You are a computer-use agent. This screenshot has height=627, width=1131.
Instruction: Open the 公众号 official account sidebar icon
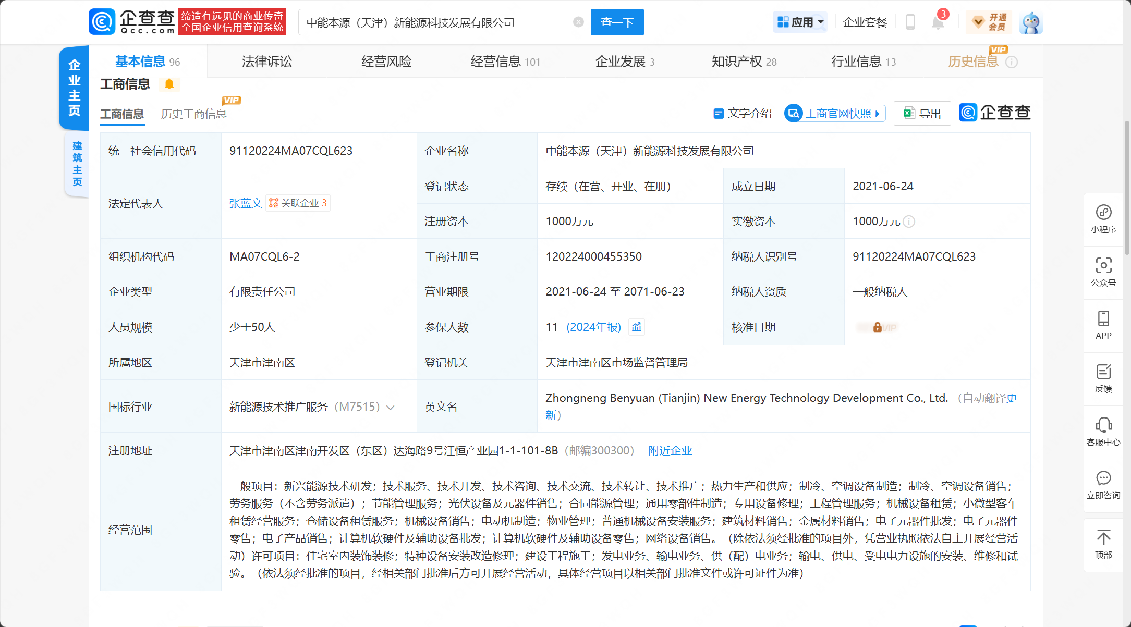click(1103, 272)
